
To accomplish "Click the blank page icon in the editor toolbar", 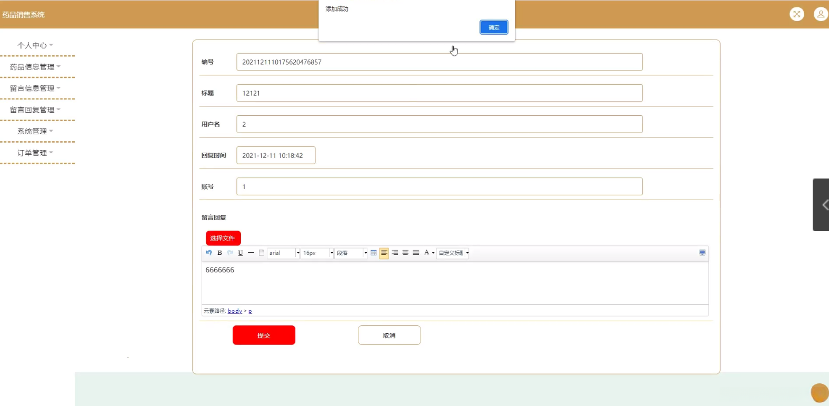I will tap(262, 253).
